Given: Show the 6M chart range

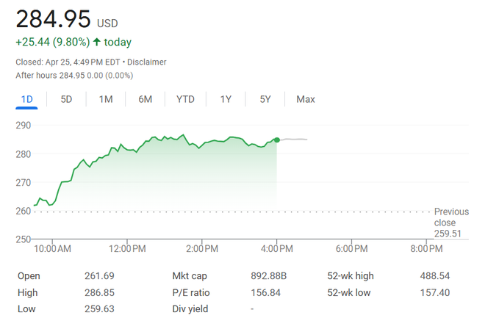Looking at the screenshot, I should pos(145,99).
